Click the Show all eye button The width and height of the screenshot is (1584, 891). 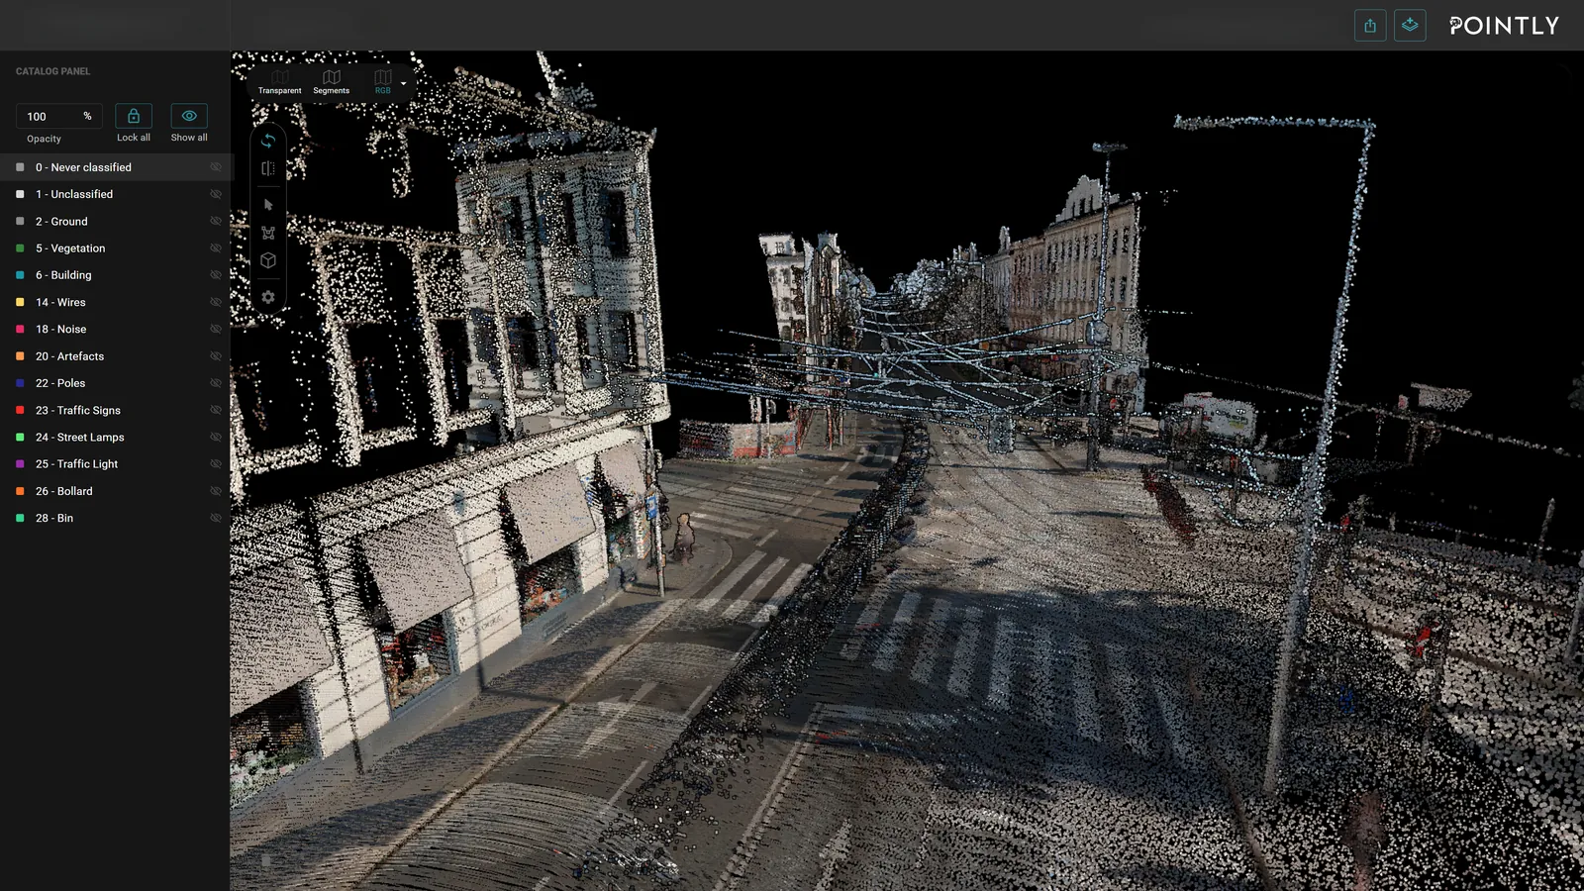(189, 116)
